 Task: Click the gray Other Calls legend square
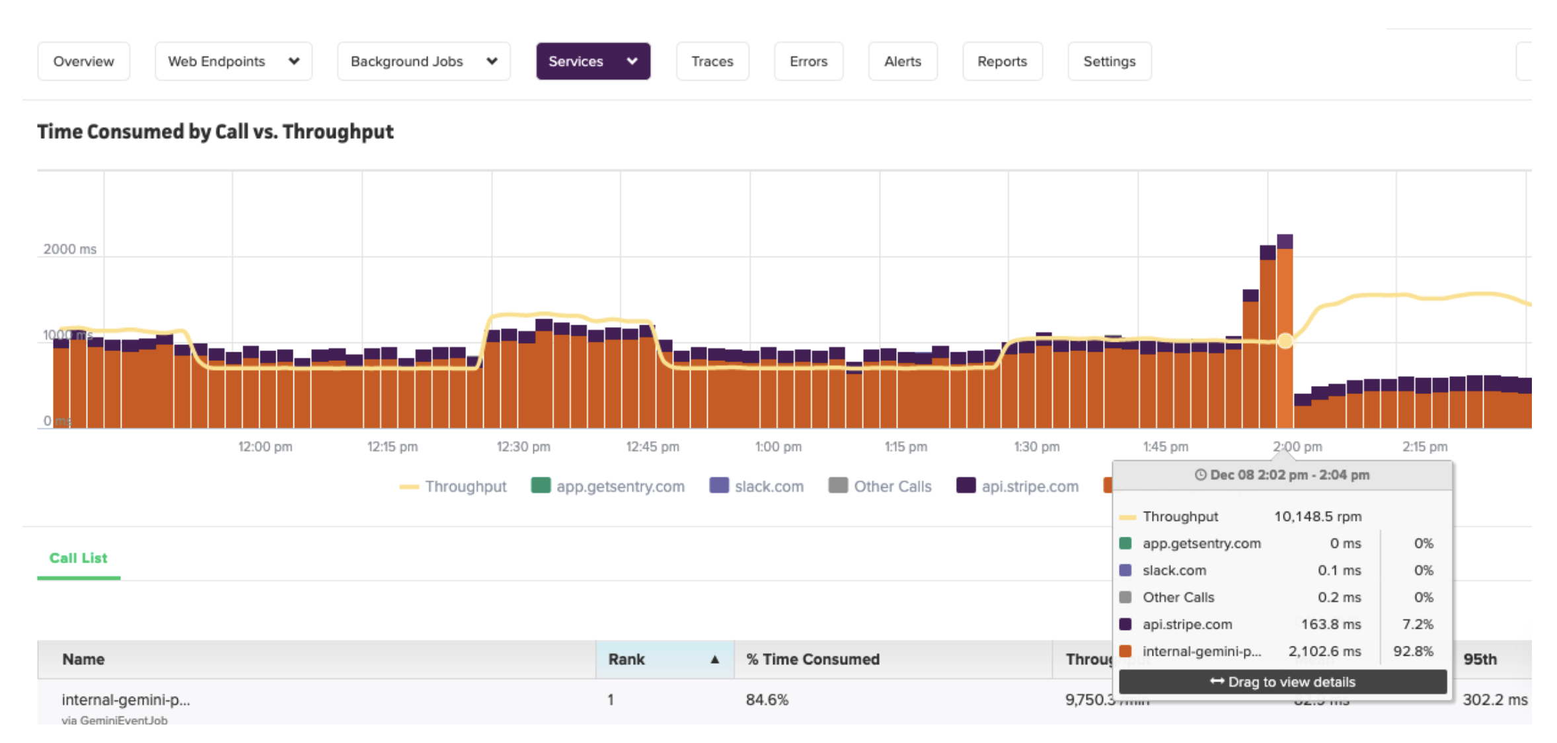click(x=837, y=486)
